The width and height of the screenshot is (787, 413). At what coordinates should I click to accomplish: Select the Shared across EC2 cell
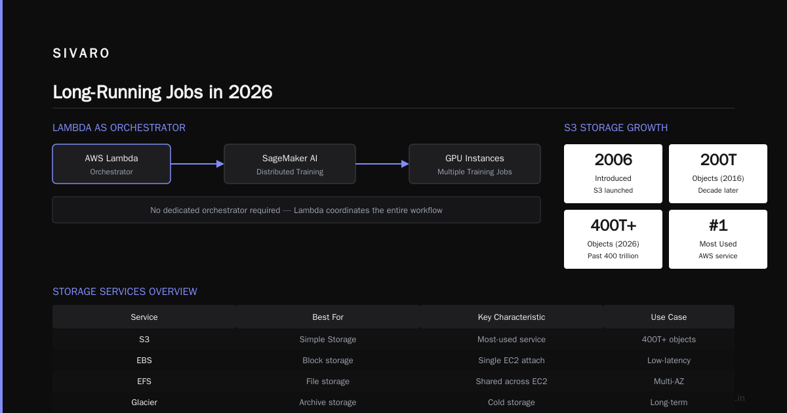(x=512, y=382)
